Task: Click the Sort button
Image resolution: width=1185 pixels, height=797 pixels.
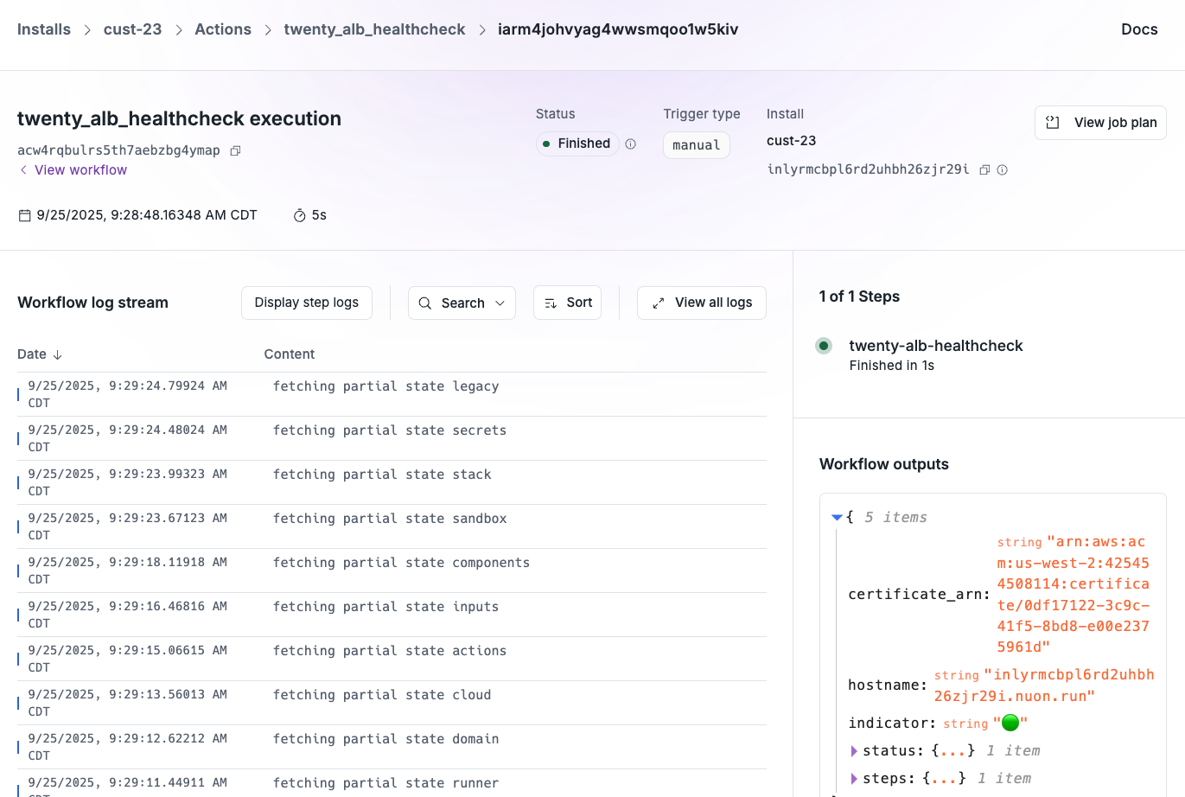Action: [x=567, y=303]
